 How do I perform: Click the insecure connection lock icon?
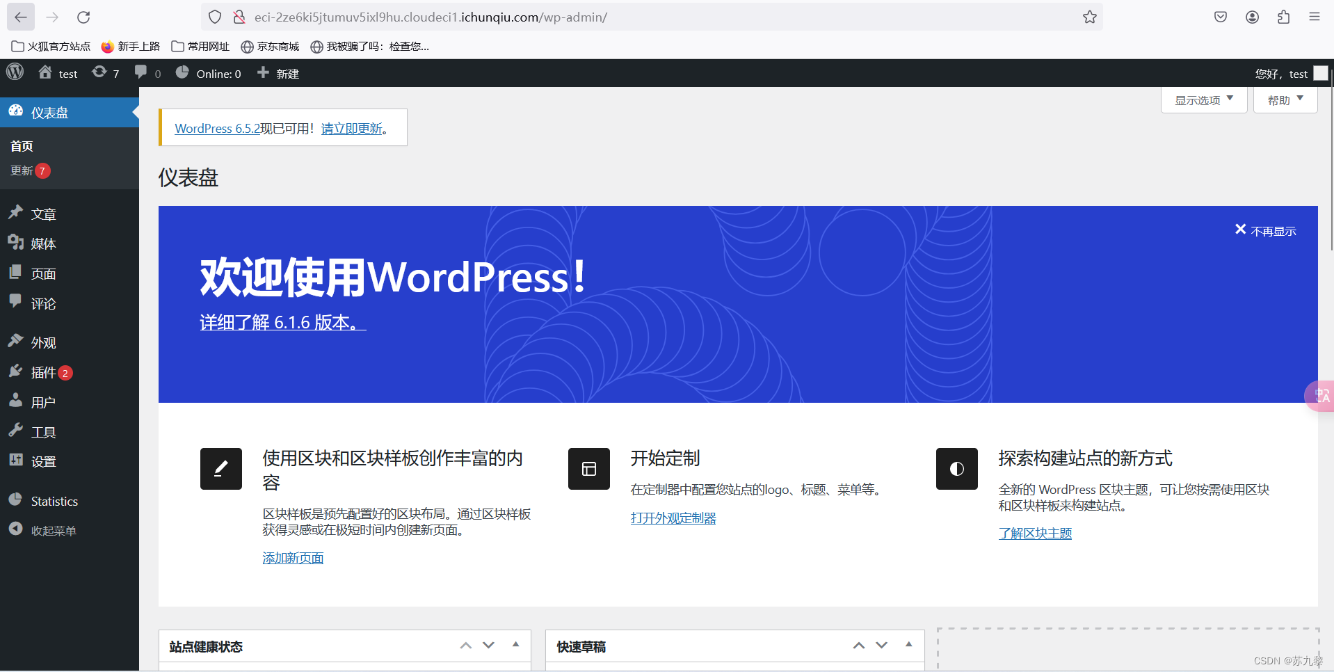239,17
